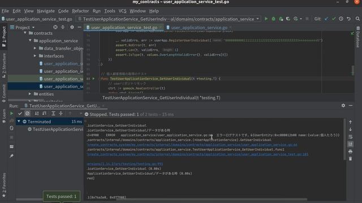The height and width of the screenshot is (203, 362).
Task: Open user_application_service.go:44 stack trace link
Action: [x=192, y=145]
